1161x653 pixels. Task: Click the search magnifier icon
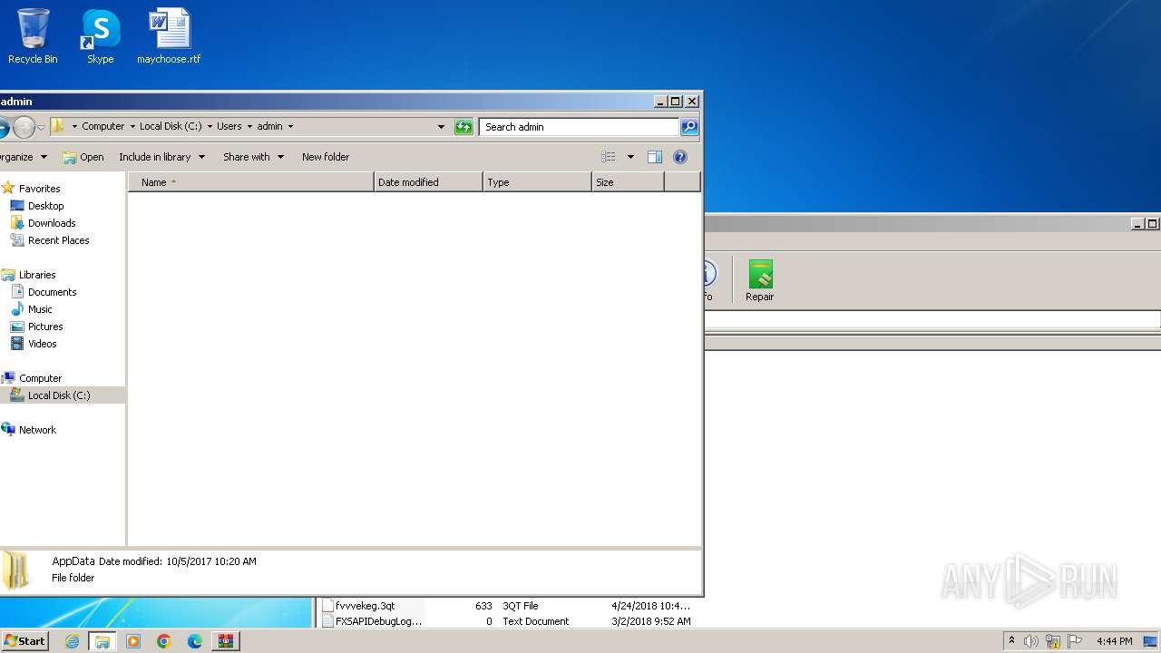tap(689, 127)
